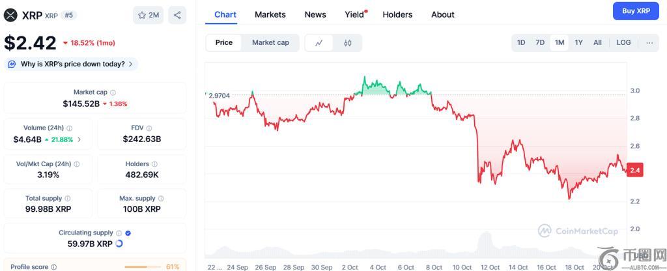Viewport: 667px width, 271px height.
Task: Click the Profile score progress bar
Action: 143,266
